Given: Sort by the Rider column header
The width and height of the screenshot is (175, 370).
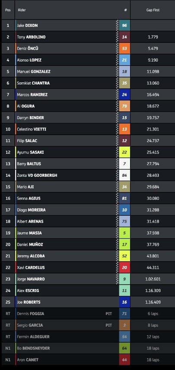Looking at the screenshot, I should 22,10.
